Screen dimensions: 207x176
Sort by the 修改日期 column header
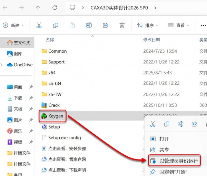click(151, 40)
